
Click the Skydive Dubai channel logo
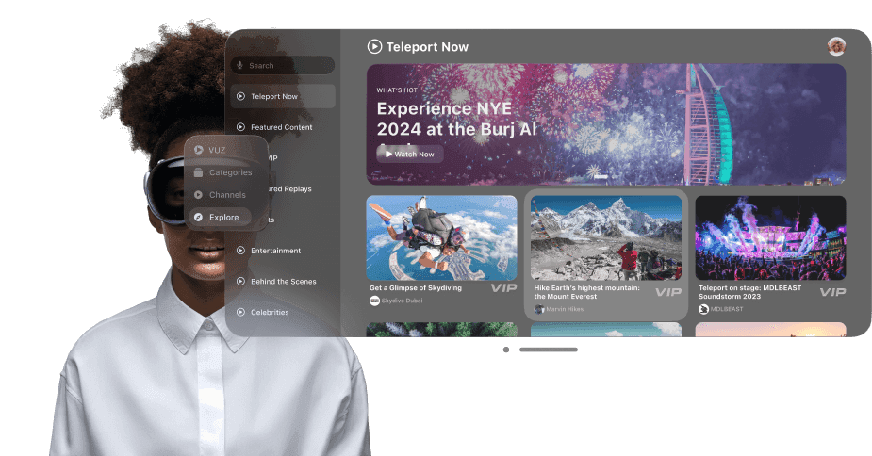tap(374, 301)
